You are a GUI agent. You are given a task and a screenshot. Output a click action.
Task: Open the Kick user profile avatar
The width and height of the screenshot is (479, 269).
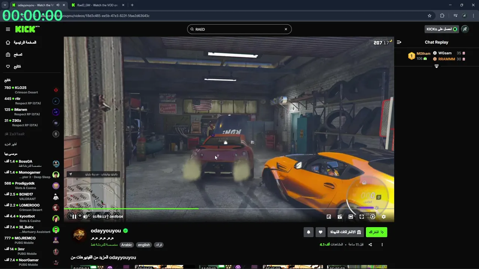point(465,29)
